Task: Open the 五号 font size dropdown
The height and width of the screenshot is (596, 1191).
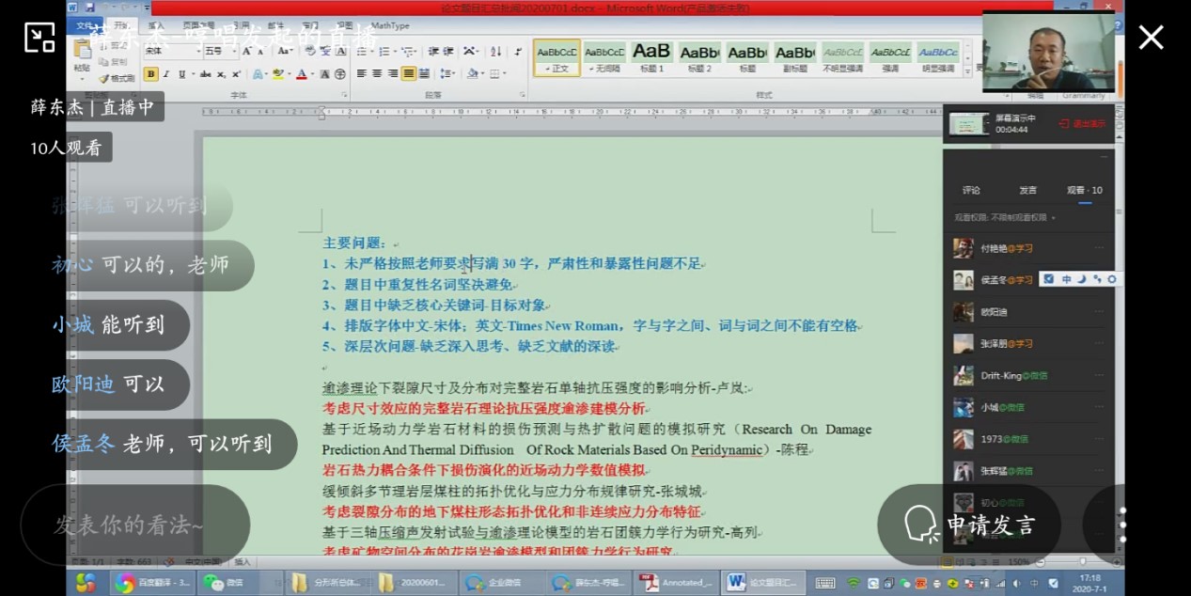Action: [x=234, y=52]
